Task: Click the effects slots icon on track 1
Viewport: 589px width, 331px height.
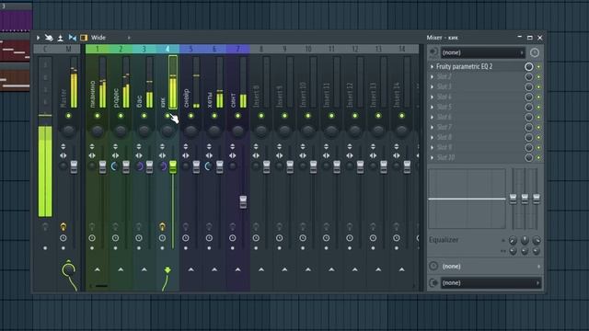Action: (92, 226)
